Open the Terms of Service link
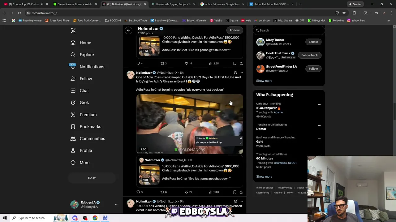 click(x=265, y=188)
